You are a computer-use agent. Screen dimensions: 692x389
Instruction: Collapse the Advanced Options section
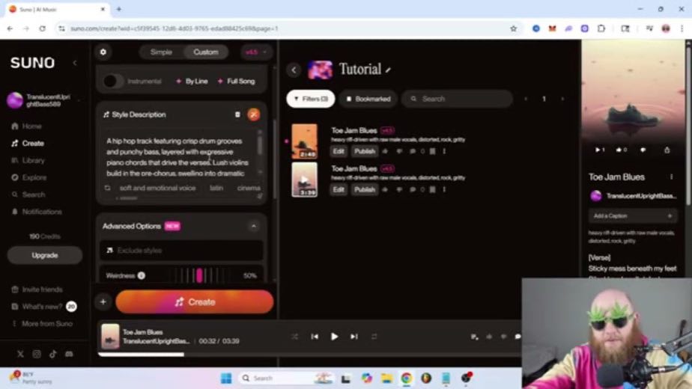pos(253,226)
